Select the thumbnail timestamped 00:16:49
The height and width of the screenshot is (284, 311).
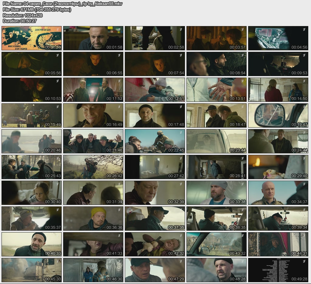[x=93, y=115]
